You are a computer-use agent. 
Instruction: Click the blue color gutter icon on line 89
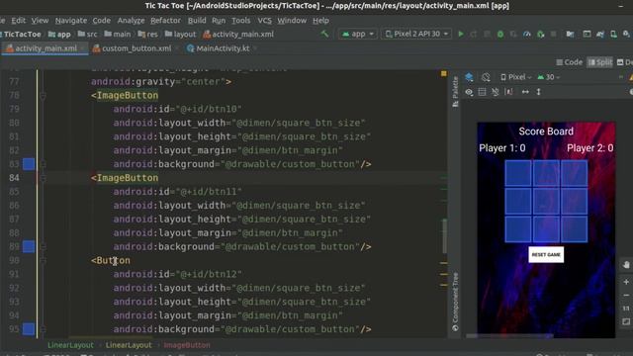(29, 246)
